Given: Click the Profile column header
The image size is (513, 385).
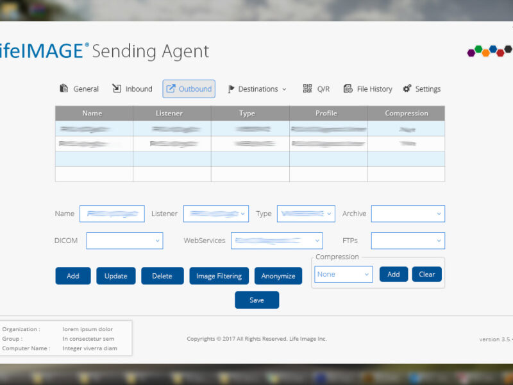Looking at the screenshot, I should 328,114.
